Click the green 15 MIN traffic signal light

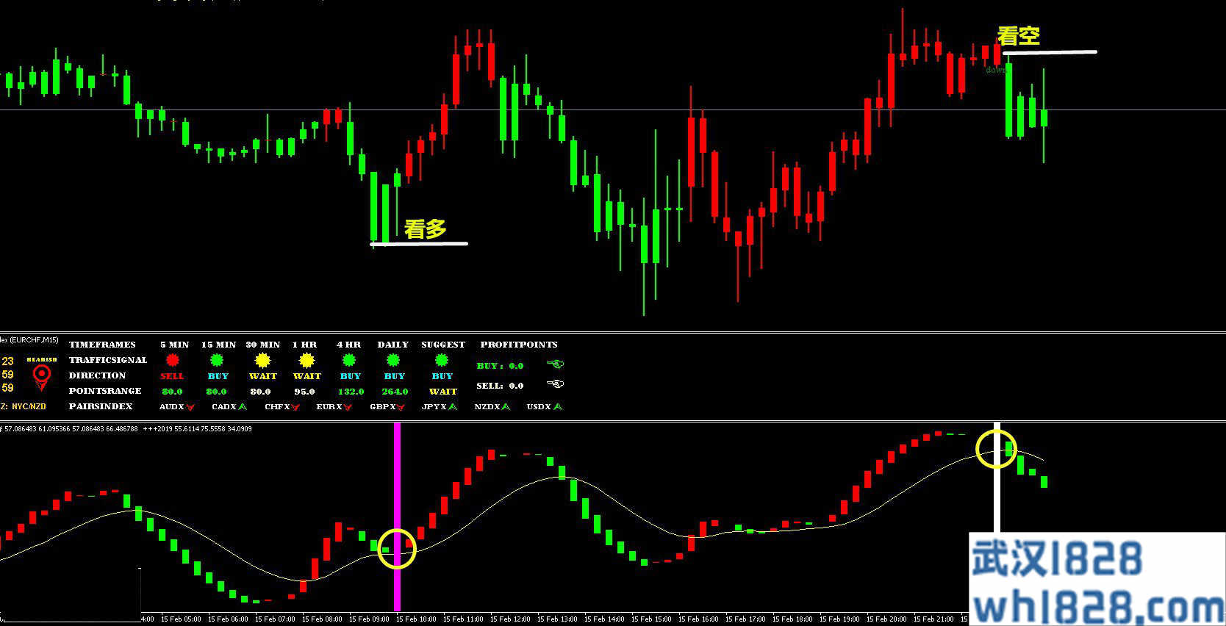click(217, 360)
